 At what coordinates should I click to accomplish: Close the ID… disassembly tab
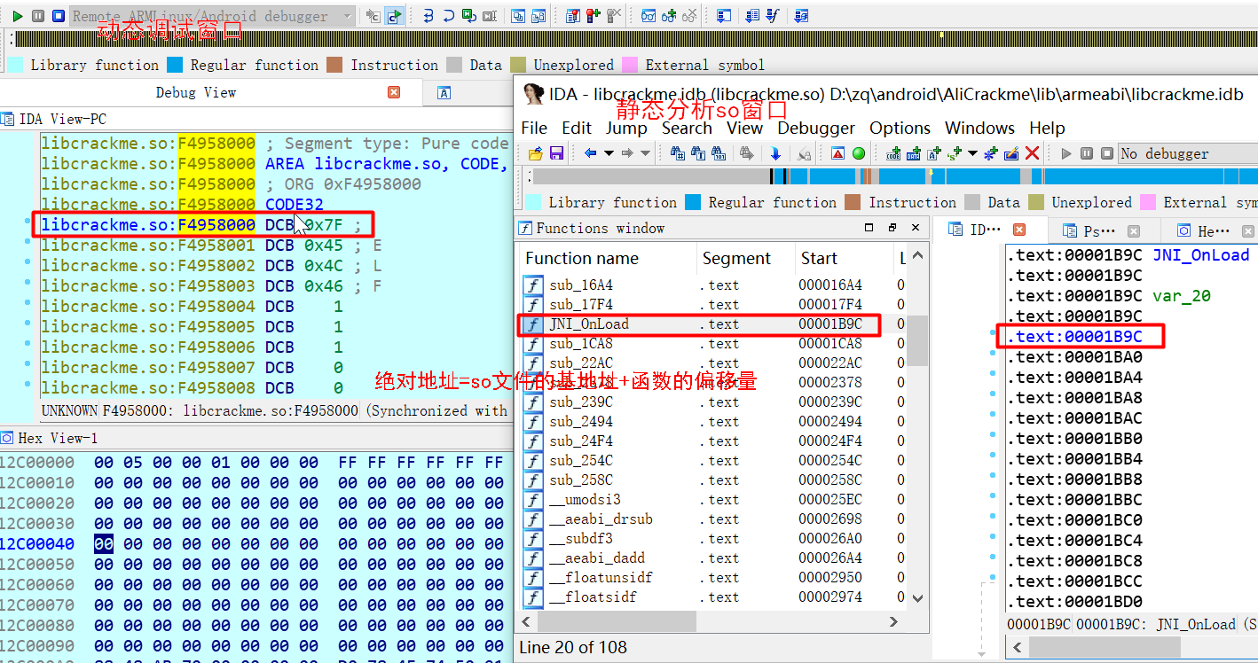(1018, 230)
